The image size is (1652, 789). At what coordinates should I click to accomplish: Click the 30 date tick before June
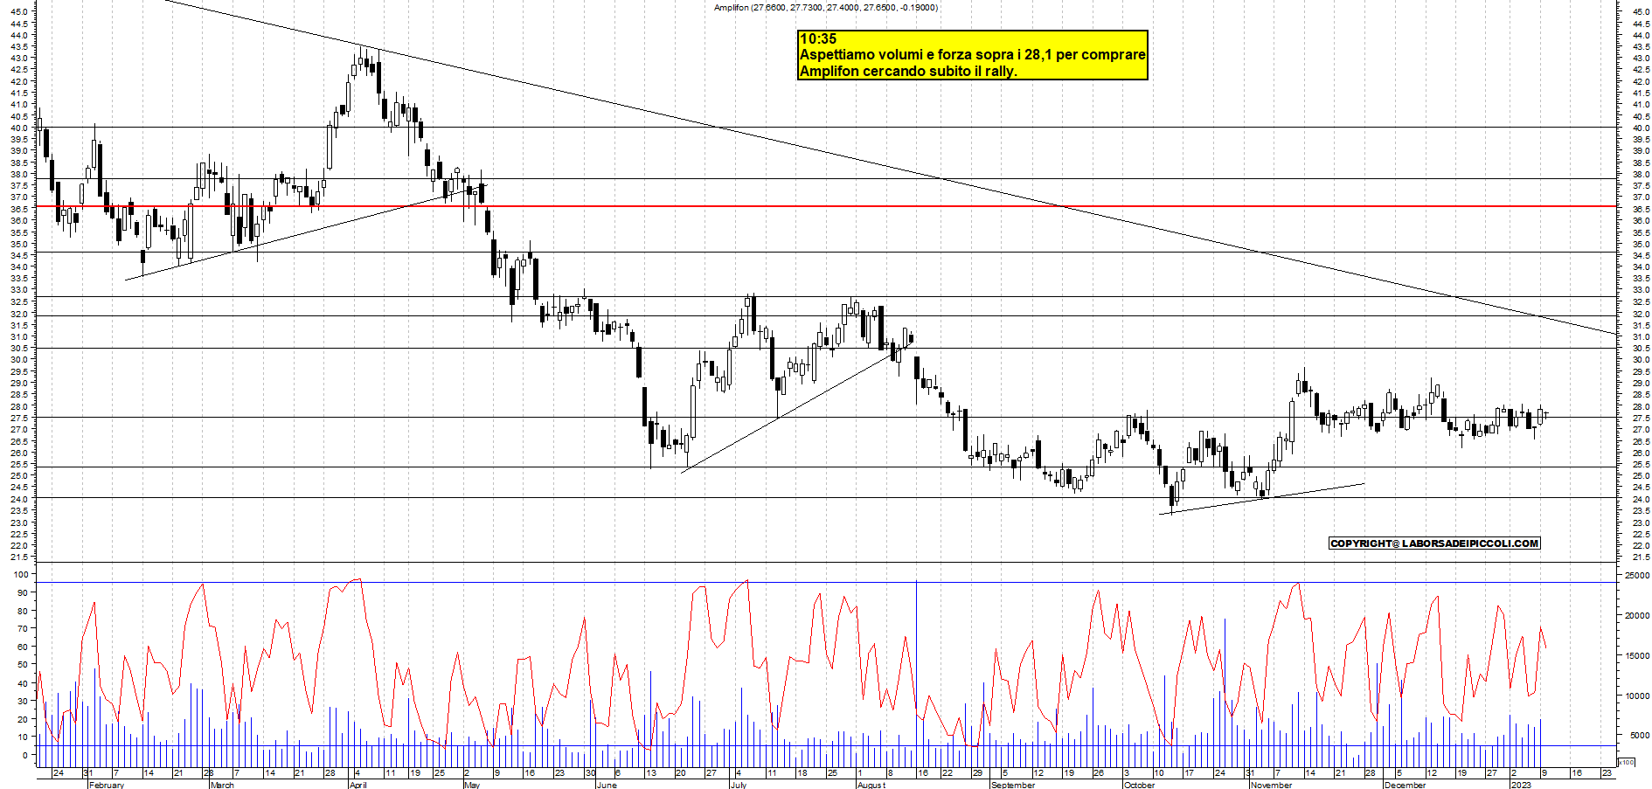pyautogui.click(x=590, y=772)
